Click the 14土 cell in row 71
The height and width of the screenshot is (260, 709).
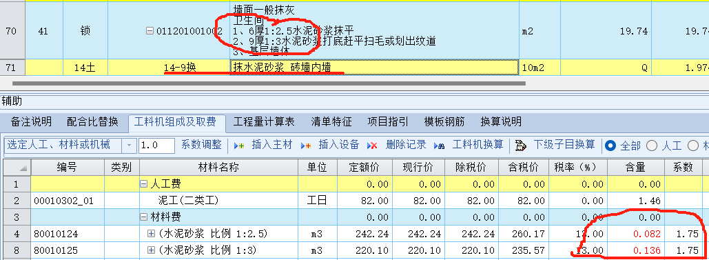85,68
